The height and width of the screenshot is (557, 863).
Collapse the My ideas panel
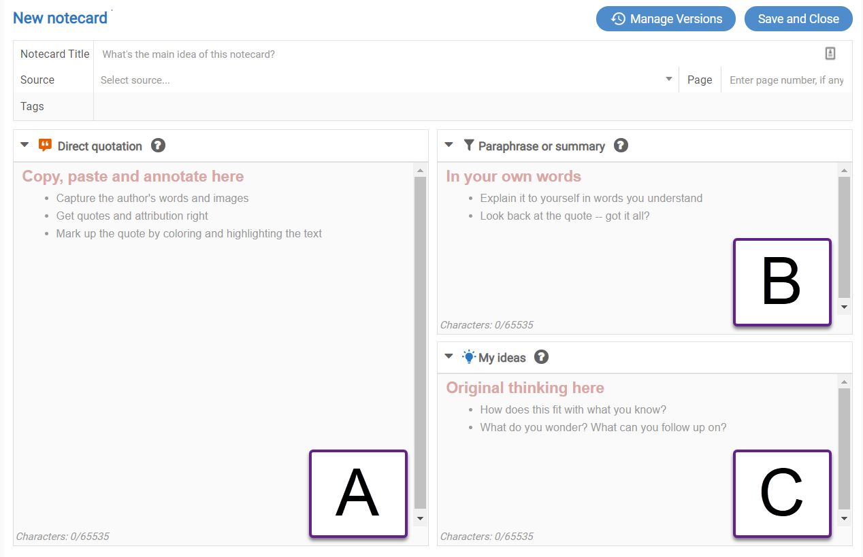point(449,356)
